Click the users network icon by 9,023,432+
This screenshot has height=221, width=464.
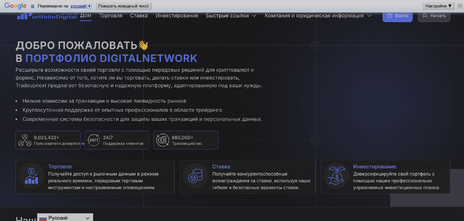25,140
